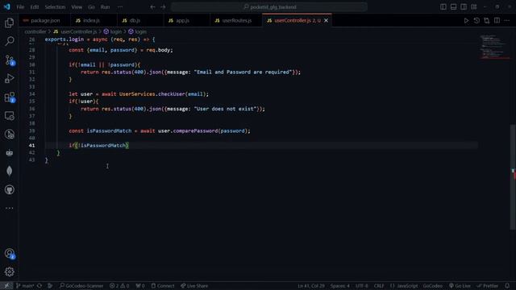
Task: Open the robot AI assistant view
Action: pos(9,153)
